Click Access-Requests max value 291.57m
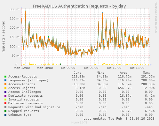159x126 pixels. 148,77
